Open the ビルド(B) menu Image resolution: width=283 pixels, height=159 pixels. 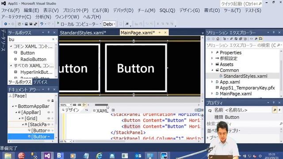pos(100,11)
